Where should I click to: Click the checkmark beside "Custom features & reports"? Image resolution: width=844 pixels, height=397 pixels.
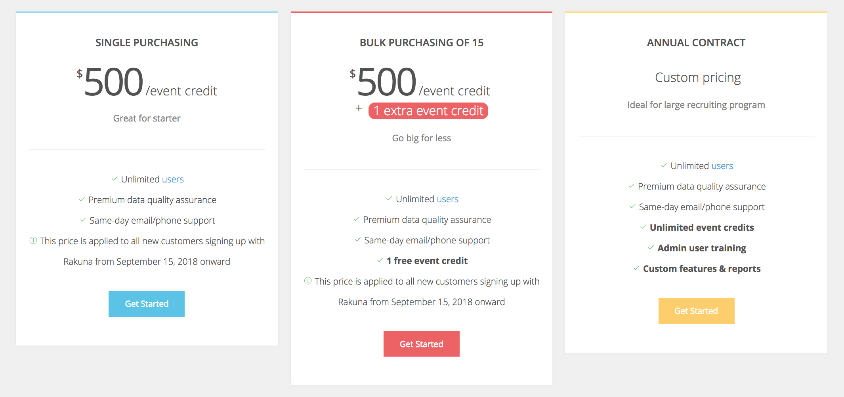[x=636, y=268]
